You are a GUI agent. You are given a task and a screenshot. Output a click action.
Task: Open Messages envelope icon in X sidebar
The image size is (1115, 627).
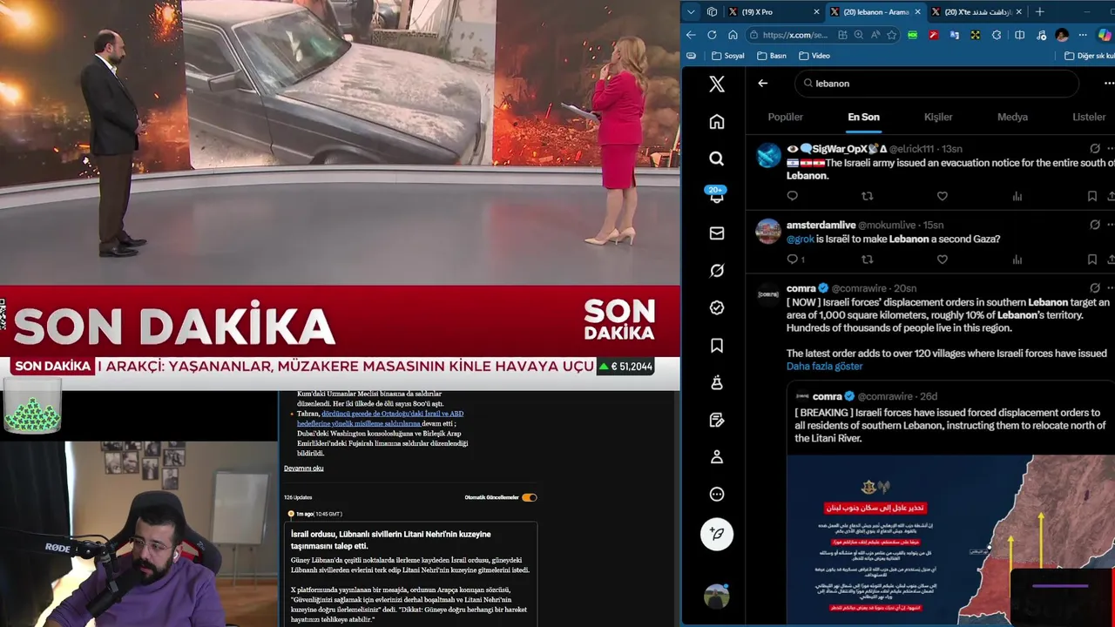(717, 233)
